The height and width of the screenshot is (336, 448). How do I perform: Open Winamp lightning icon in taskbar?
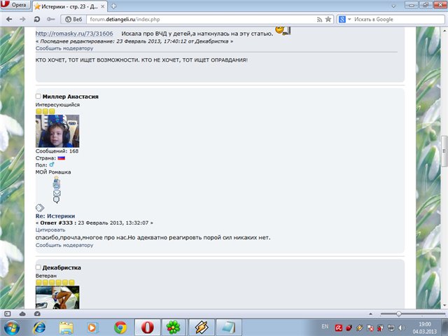click(x=201, y=328)
